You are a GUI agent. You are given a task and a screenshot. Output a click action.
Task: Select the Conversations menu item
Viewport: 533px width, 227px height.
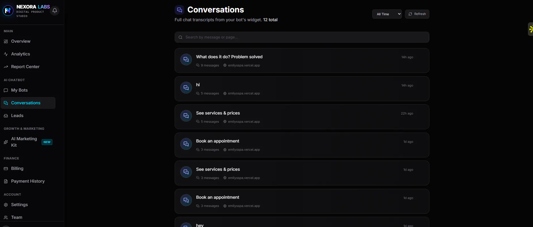tap(28, 103)
